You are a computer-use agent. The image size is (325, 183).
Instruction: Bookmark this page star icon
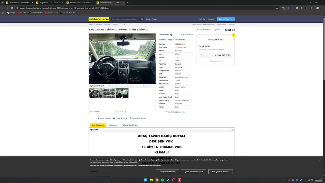(x=277, y=8)
